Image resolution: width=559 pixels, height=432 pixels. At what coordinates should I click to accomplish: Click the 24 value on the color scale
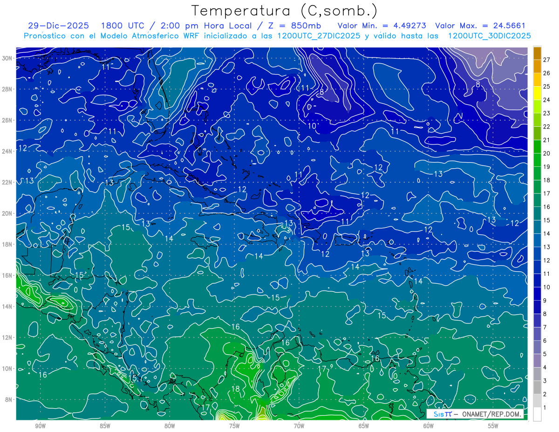click(x=547, y=100)
